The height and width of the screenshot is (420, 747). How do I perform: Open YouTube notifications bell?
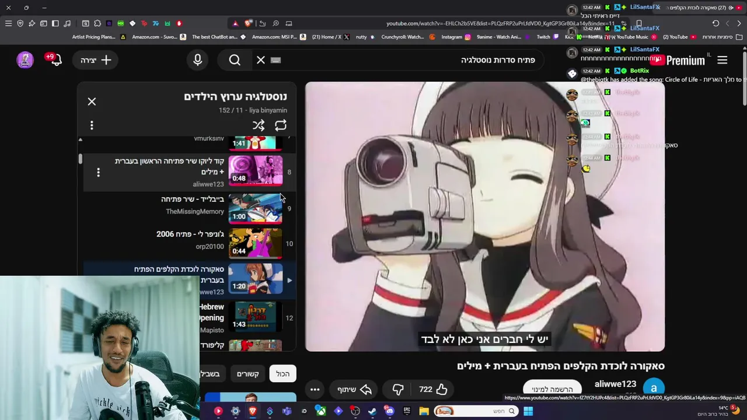coord(56,60)
